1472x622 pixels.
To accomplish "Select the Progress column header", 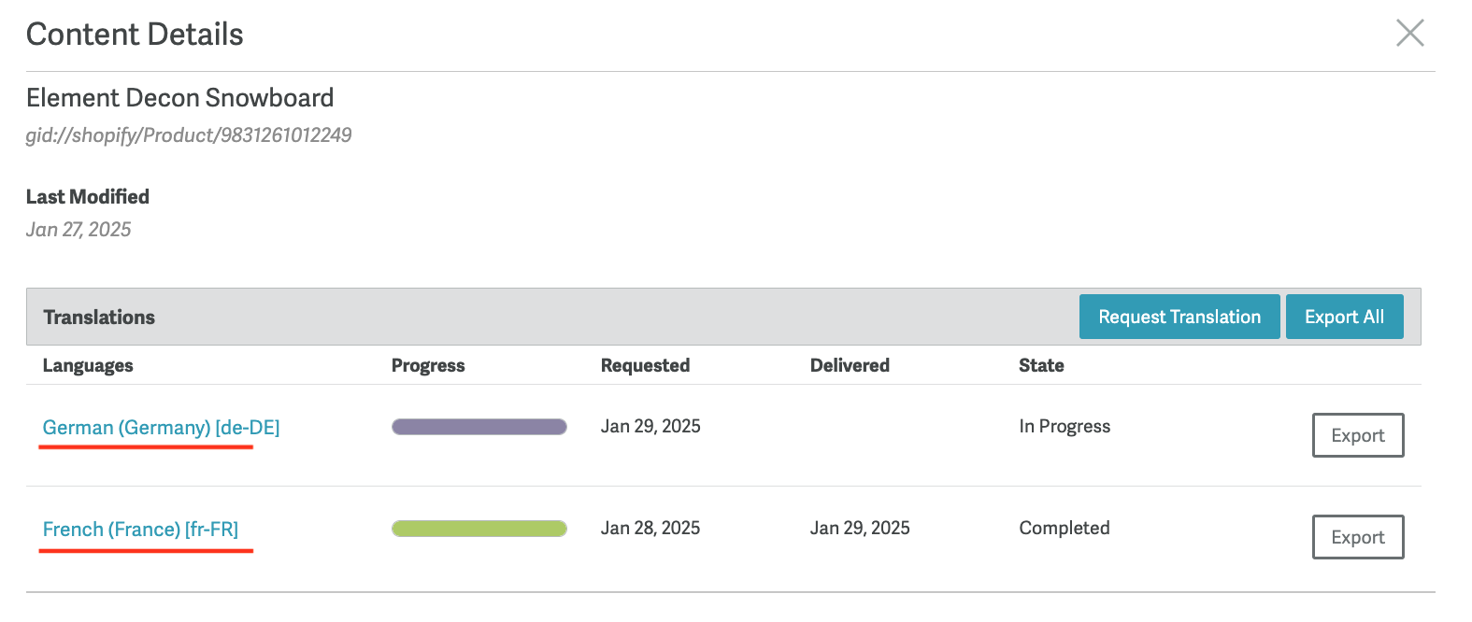I will click(428, 365).
